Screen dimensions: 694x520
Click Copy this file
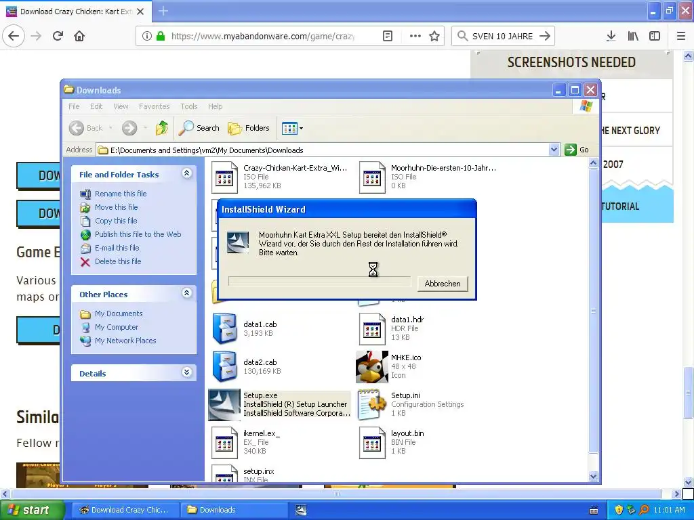pyautogui.click(x=116, y=221)
